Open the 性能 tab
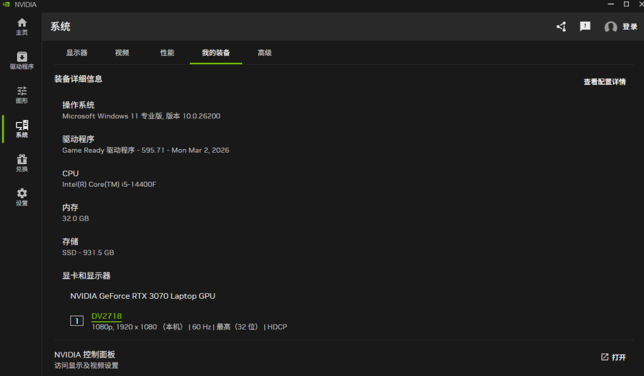Screen dimensions: 644x376 (167, 53)
